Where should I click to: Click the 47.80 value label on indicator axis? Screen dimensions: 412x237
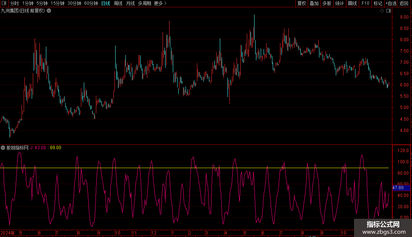point(401,188)
